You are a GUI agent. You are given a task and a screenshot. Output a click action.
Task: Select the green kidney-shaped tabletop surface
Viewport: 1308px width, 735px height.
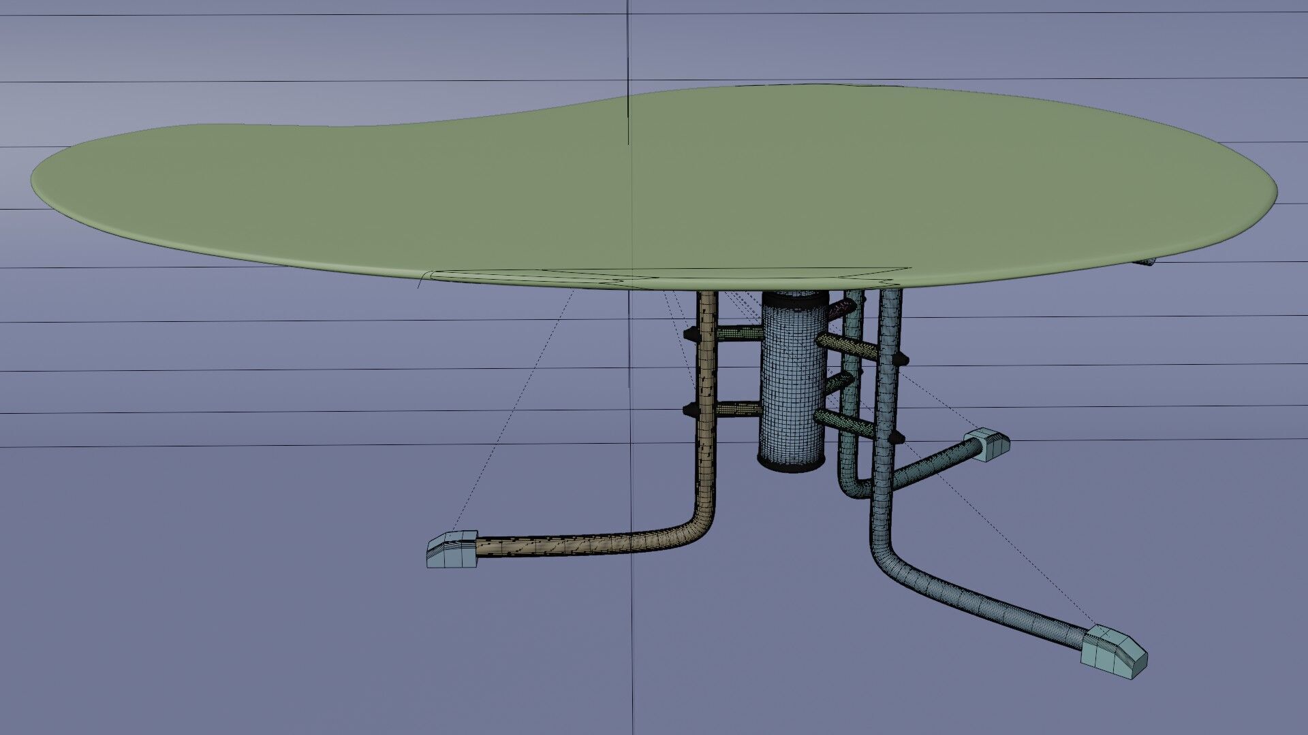[654, 187]
